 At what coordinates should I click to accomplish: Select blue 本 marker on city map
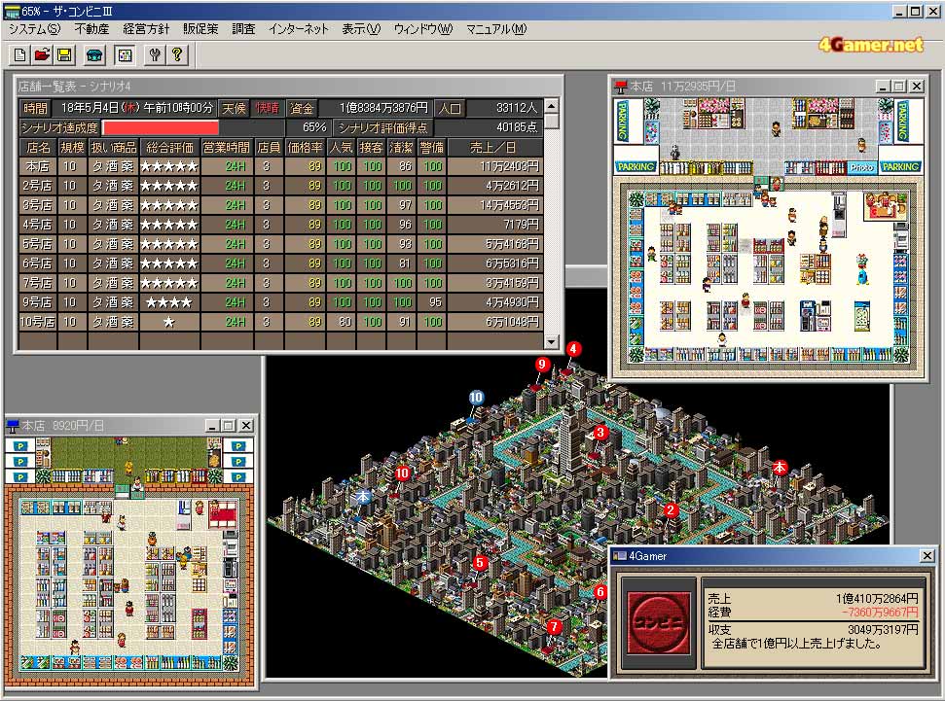363,496
